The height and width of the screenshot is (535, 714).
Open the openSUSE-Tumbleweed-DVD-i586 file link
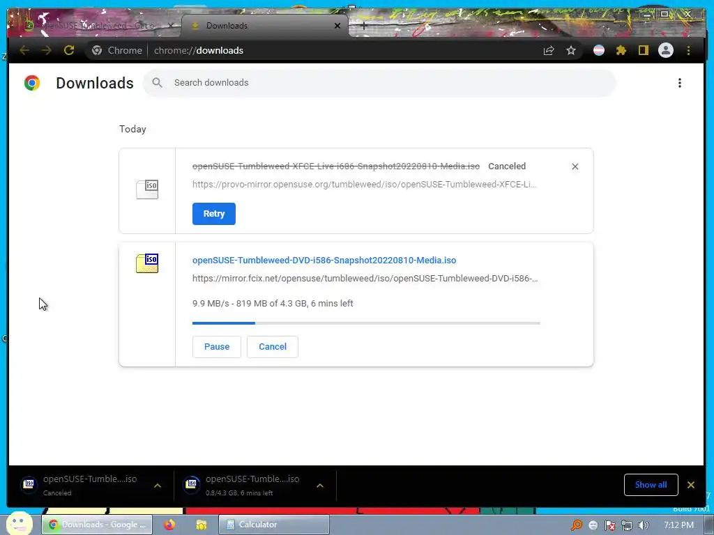pyautogui.click(x=324, y=261)
